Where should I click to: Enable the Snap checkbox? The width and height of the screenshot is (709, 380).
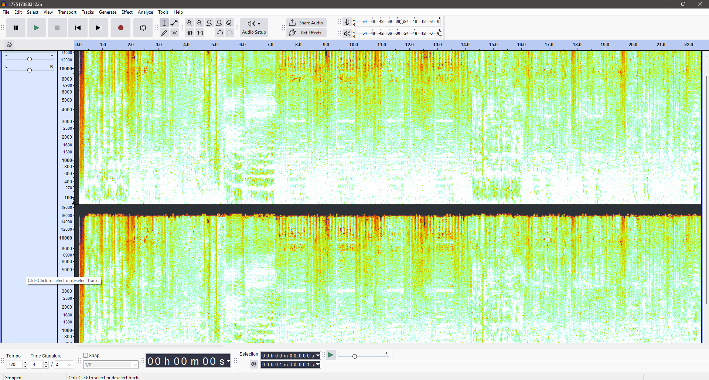coord(86,356)
